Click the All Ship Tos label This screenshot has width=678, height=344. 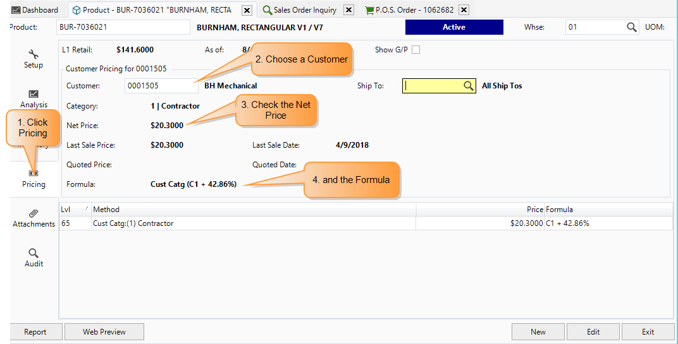click(502, 86)
